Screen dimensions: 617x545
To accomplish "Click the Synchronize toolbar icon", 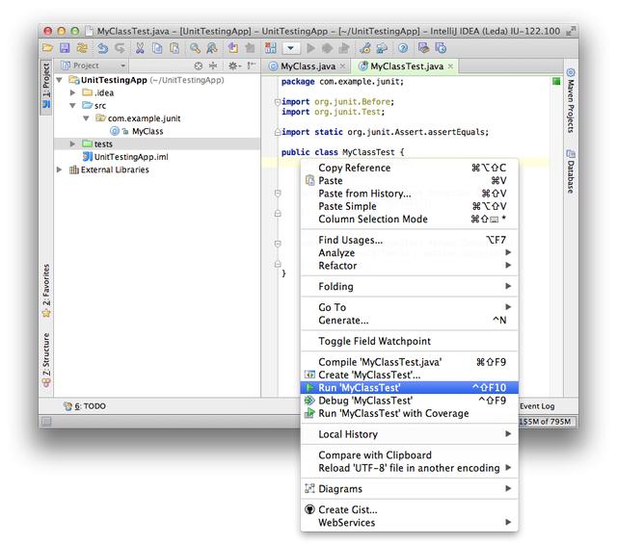I will click(x=82, y=48).
